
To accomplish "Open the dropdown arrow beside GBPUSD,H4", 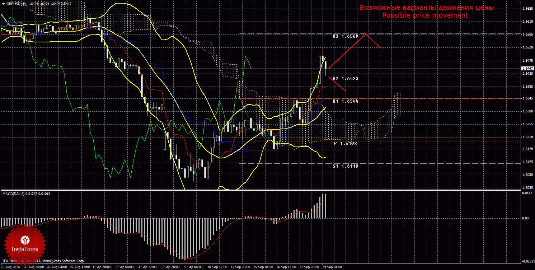I will (3, 3).
